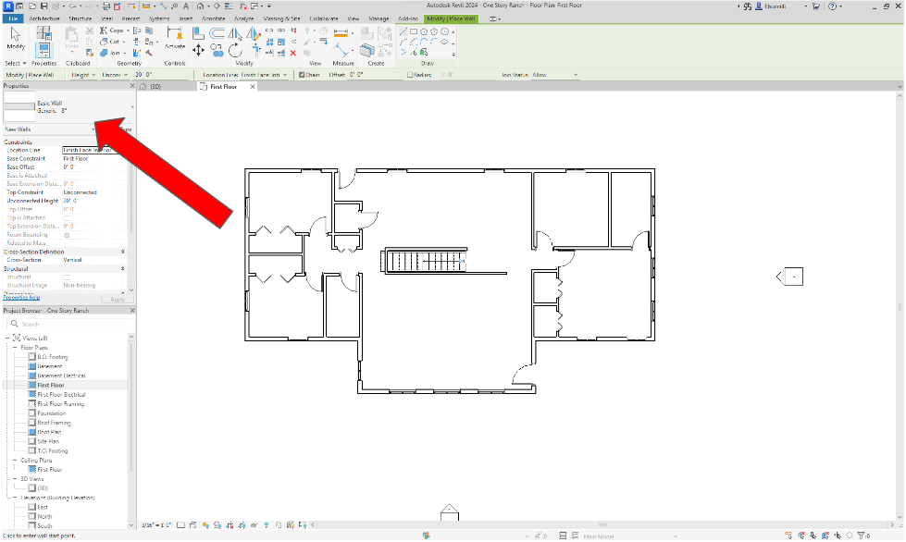Image resolution: width=906 pixels, height=542 pixels.
Task: Select the Cope tool in the Geometry panel
Action: pyautogui.click(x=116, y=31)
